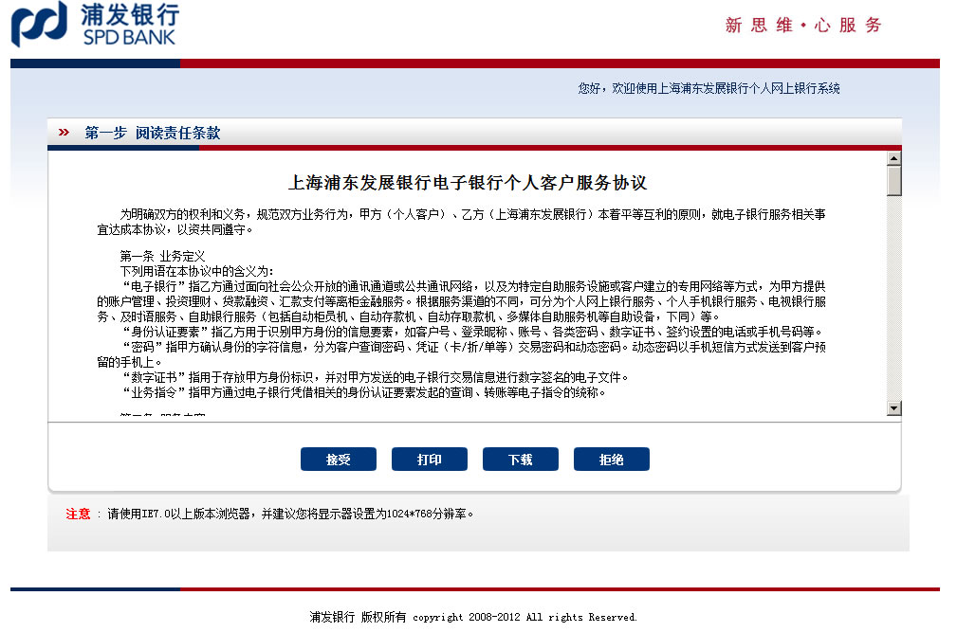Click the red double-chevron icon beside 第一步

pyautogui.click(x=64, y=133)
